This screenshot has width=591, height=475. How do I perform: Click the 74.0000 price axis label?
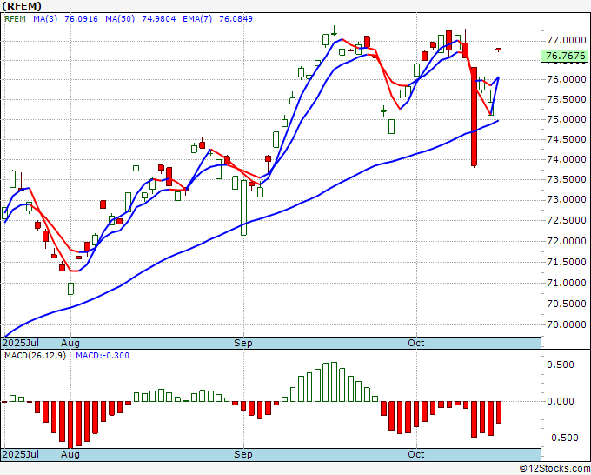567,159
